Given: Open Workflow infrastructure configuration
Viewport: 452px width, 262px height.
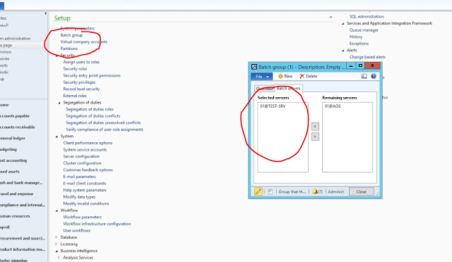Looking at the screenshot, I should click(97, 224).
